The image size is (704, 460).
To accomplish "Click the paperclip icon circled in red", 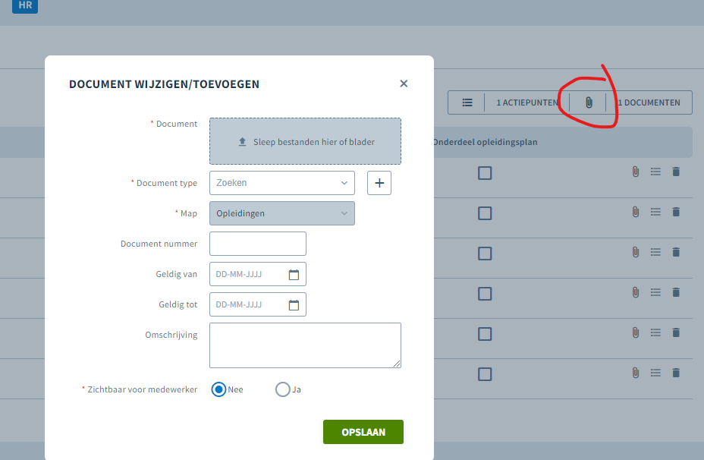I will (589, 102).
